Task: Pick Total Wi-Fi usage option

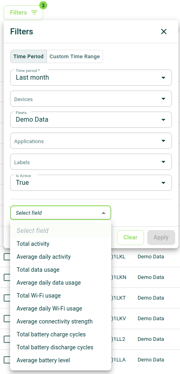Action: (61, 296)
